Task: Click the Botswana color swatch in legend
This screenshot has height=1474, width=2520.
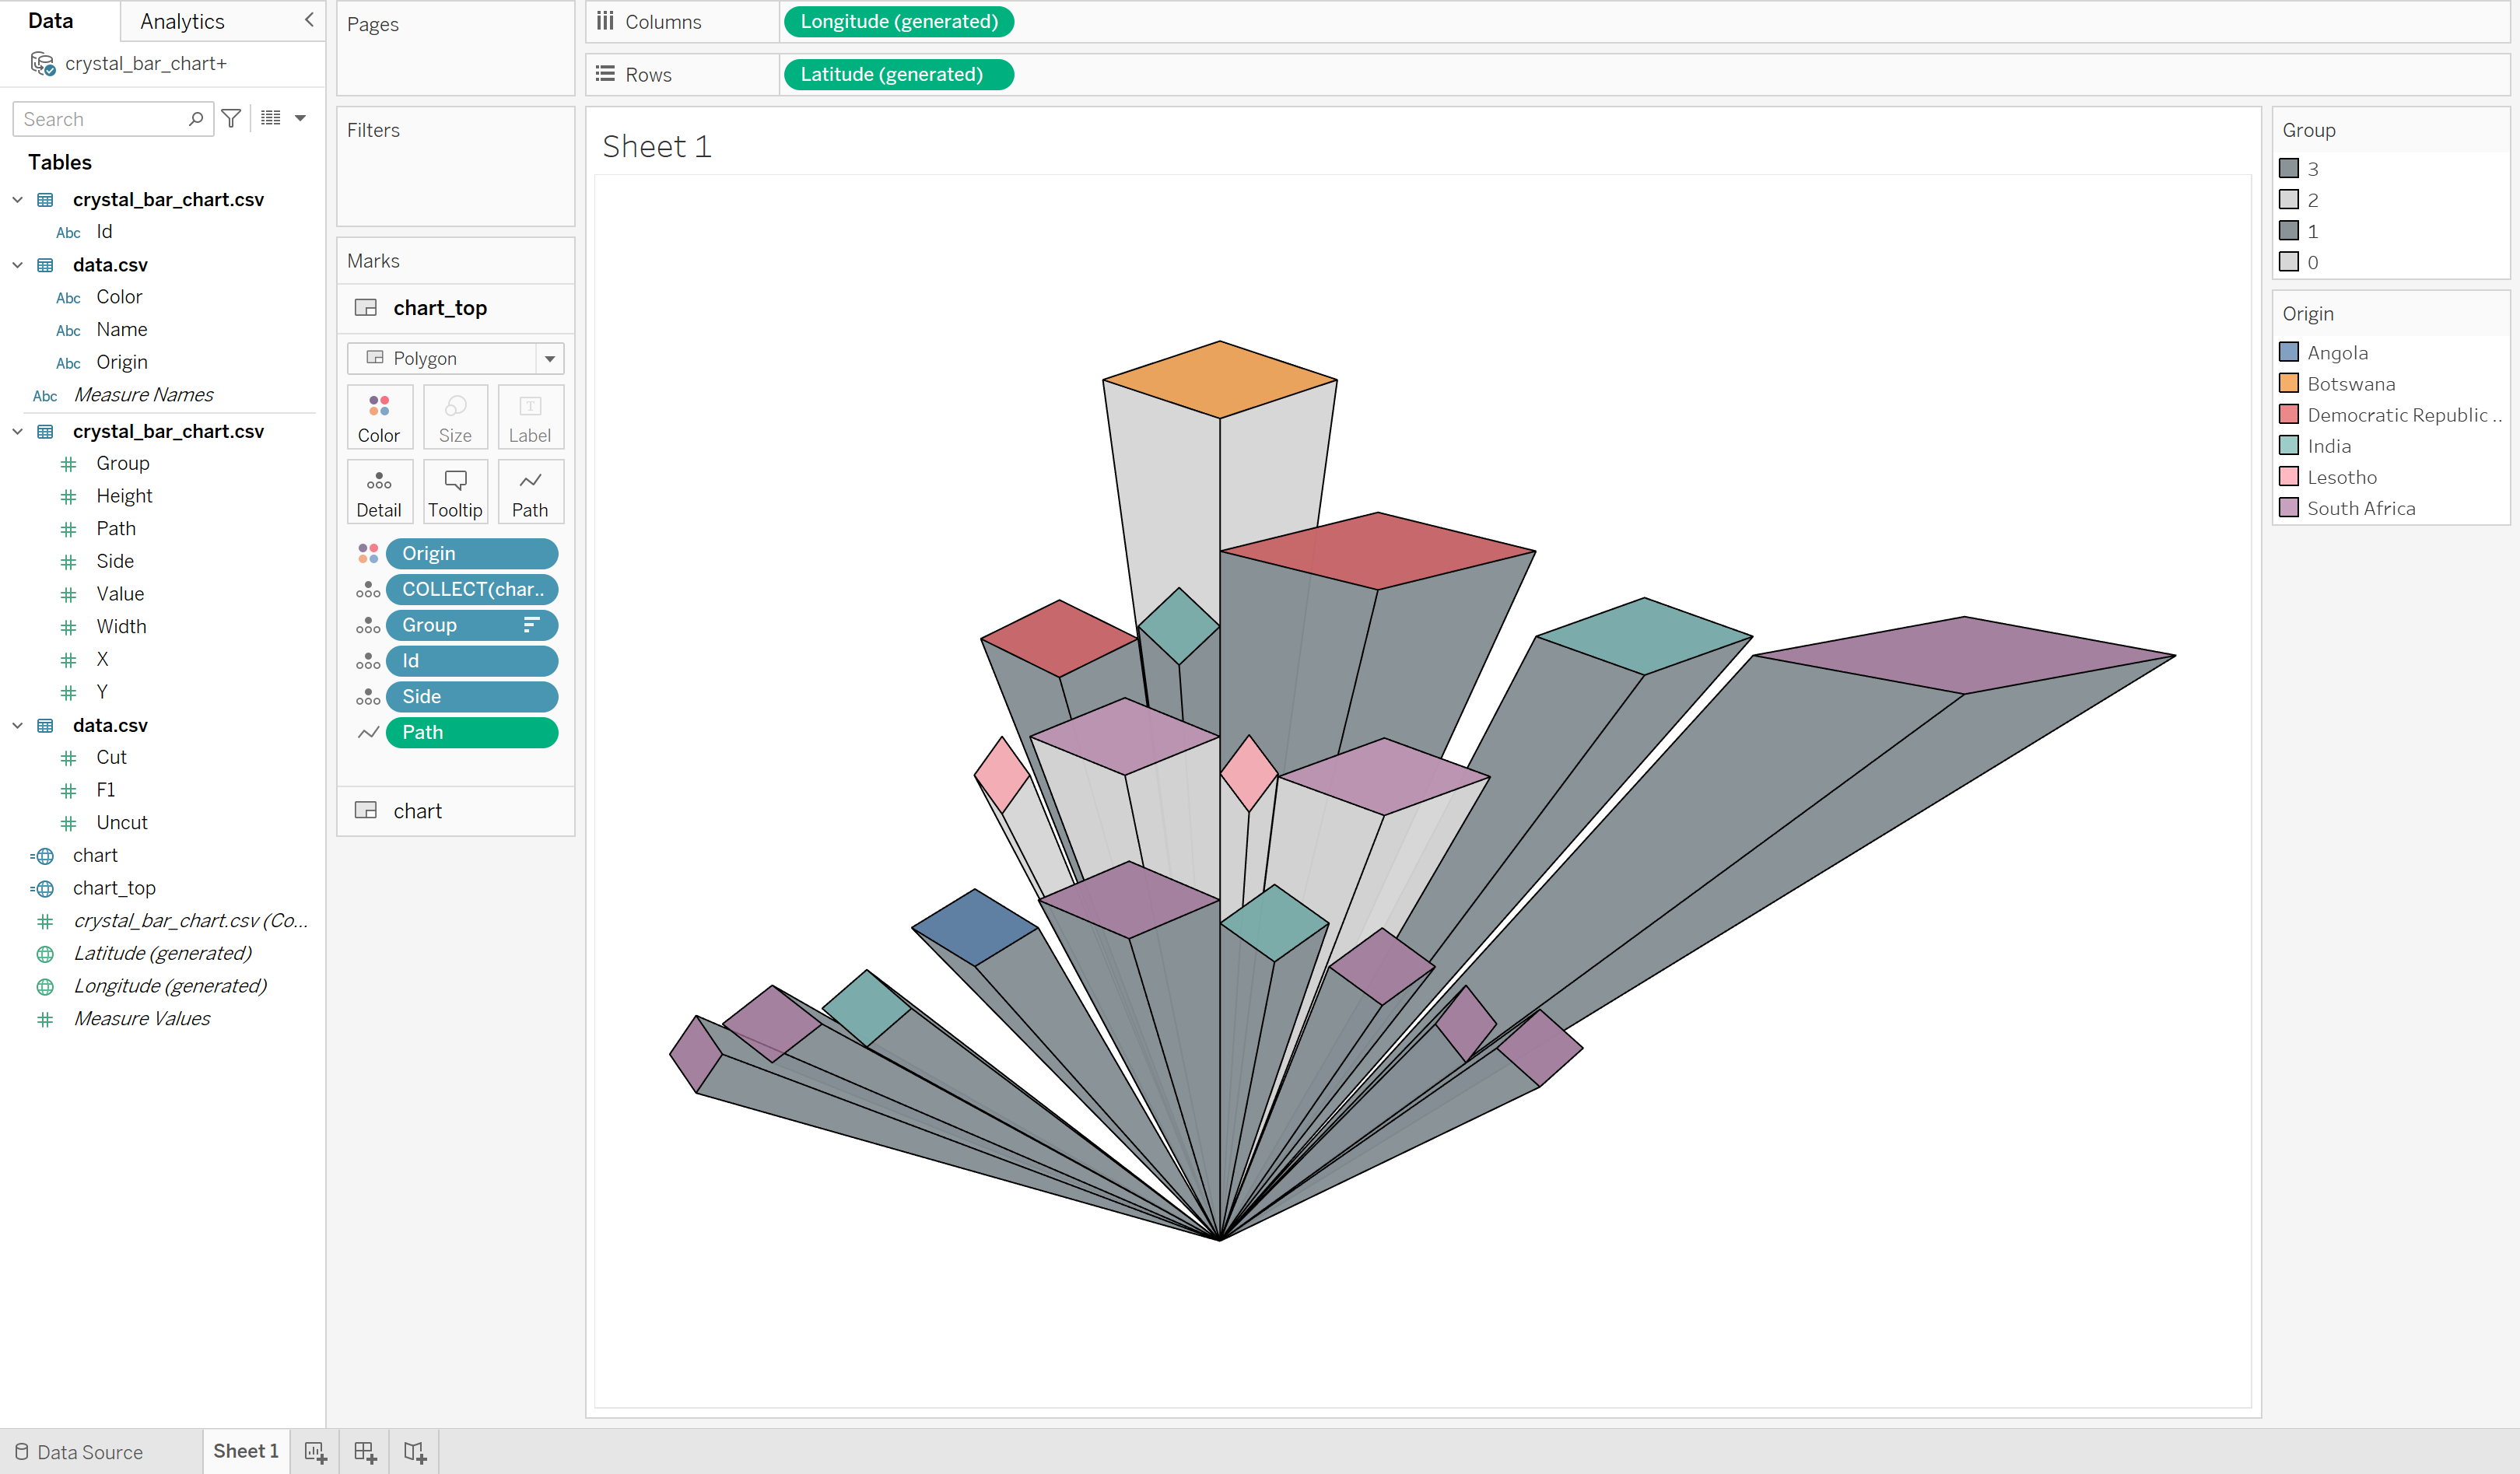Action: 2288,384
